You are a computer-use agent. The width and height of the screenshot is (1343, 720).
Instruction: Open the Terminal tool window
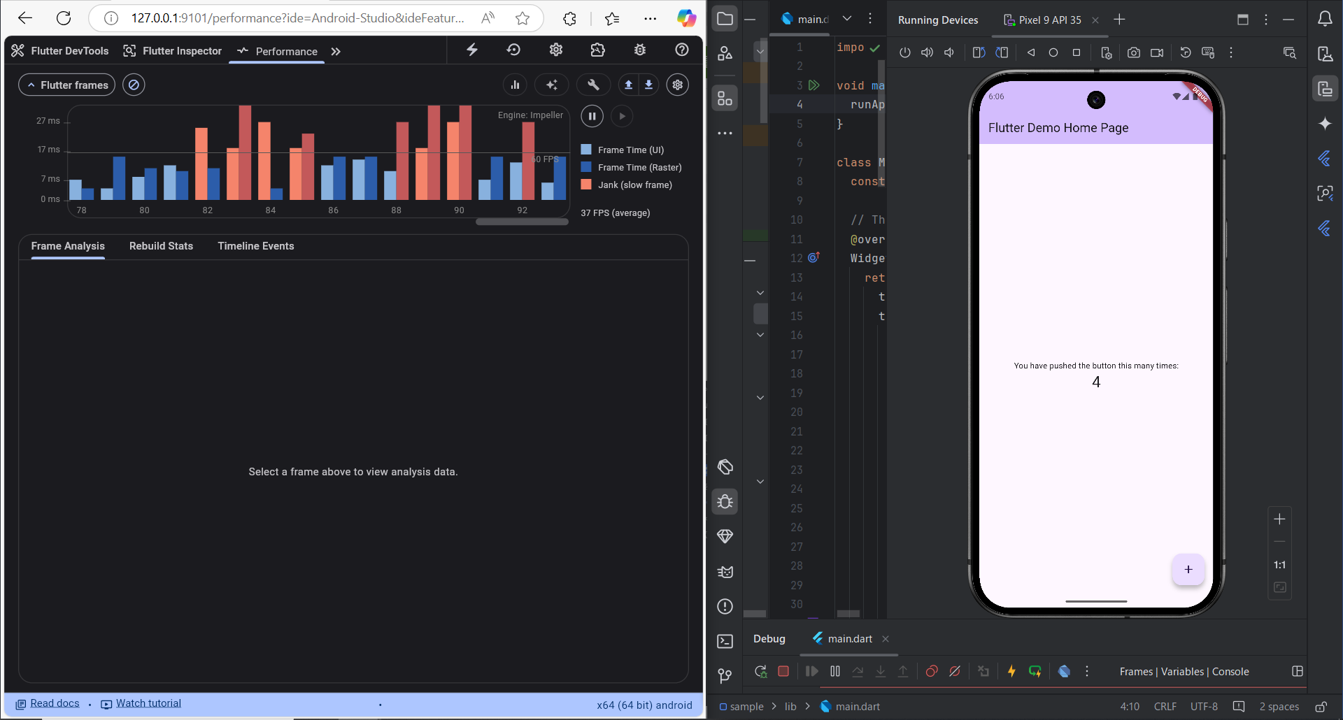725,641
